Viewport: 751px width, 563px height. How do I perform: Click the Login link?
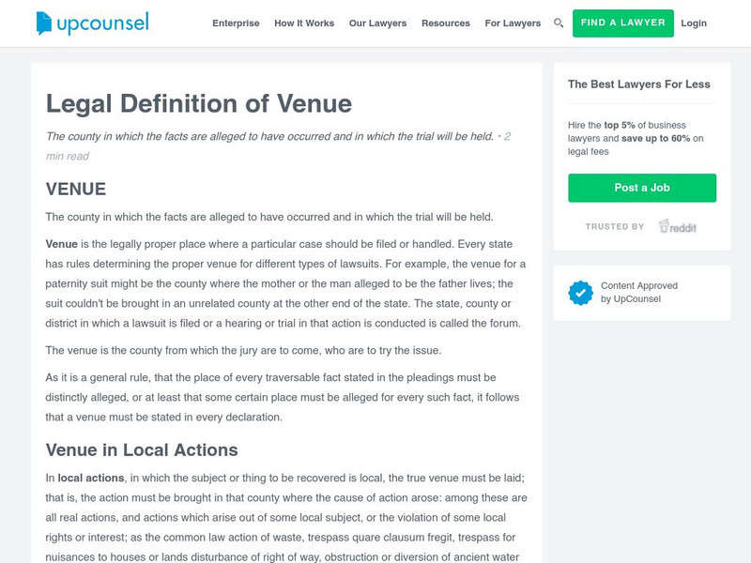[x=694, y=23]
